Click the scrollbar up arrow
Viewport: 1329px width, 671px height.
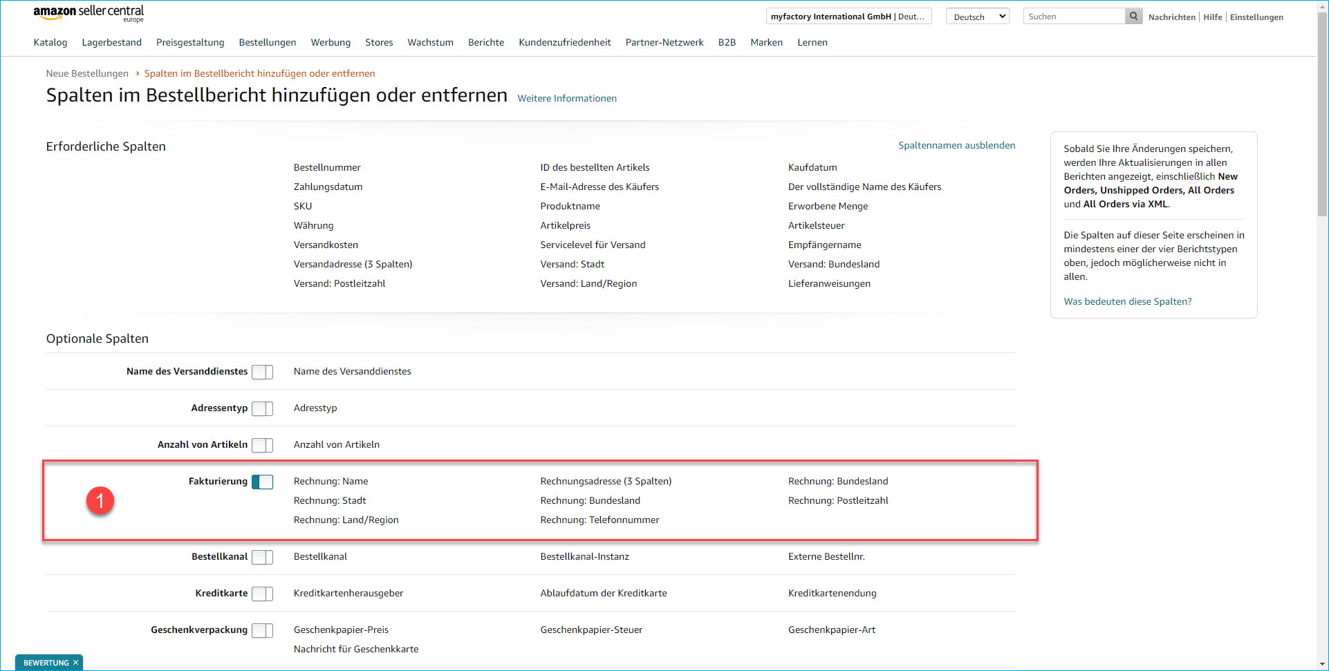[x=1322, y=6]
